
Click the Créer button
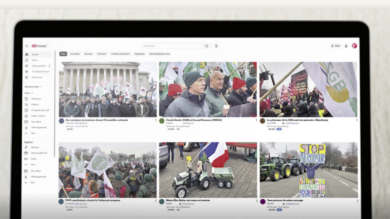[x=335, y=46]
